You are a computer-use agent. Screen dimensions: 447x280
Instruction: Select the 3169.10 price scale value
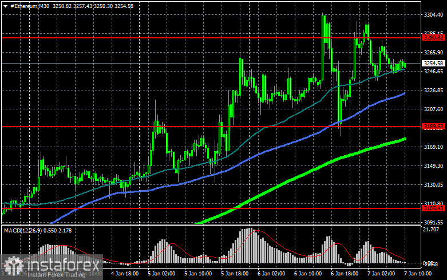tap(433, 147)
